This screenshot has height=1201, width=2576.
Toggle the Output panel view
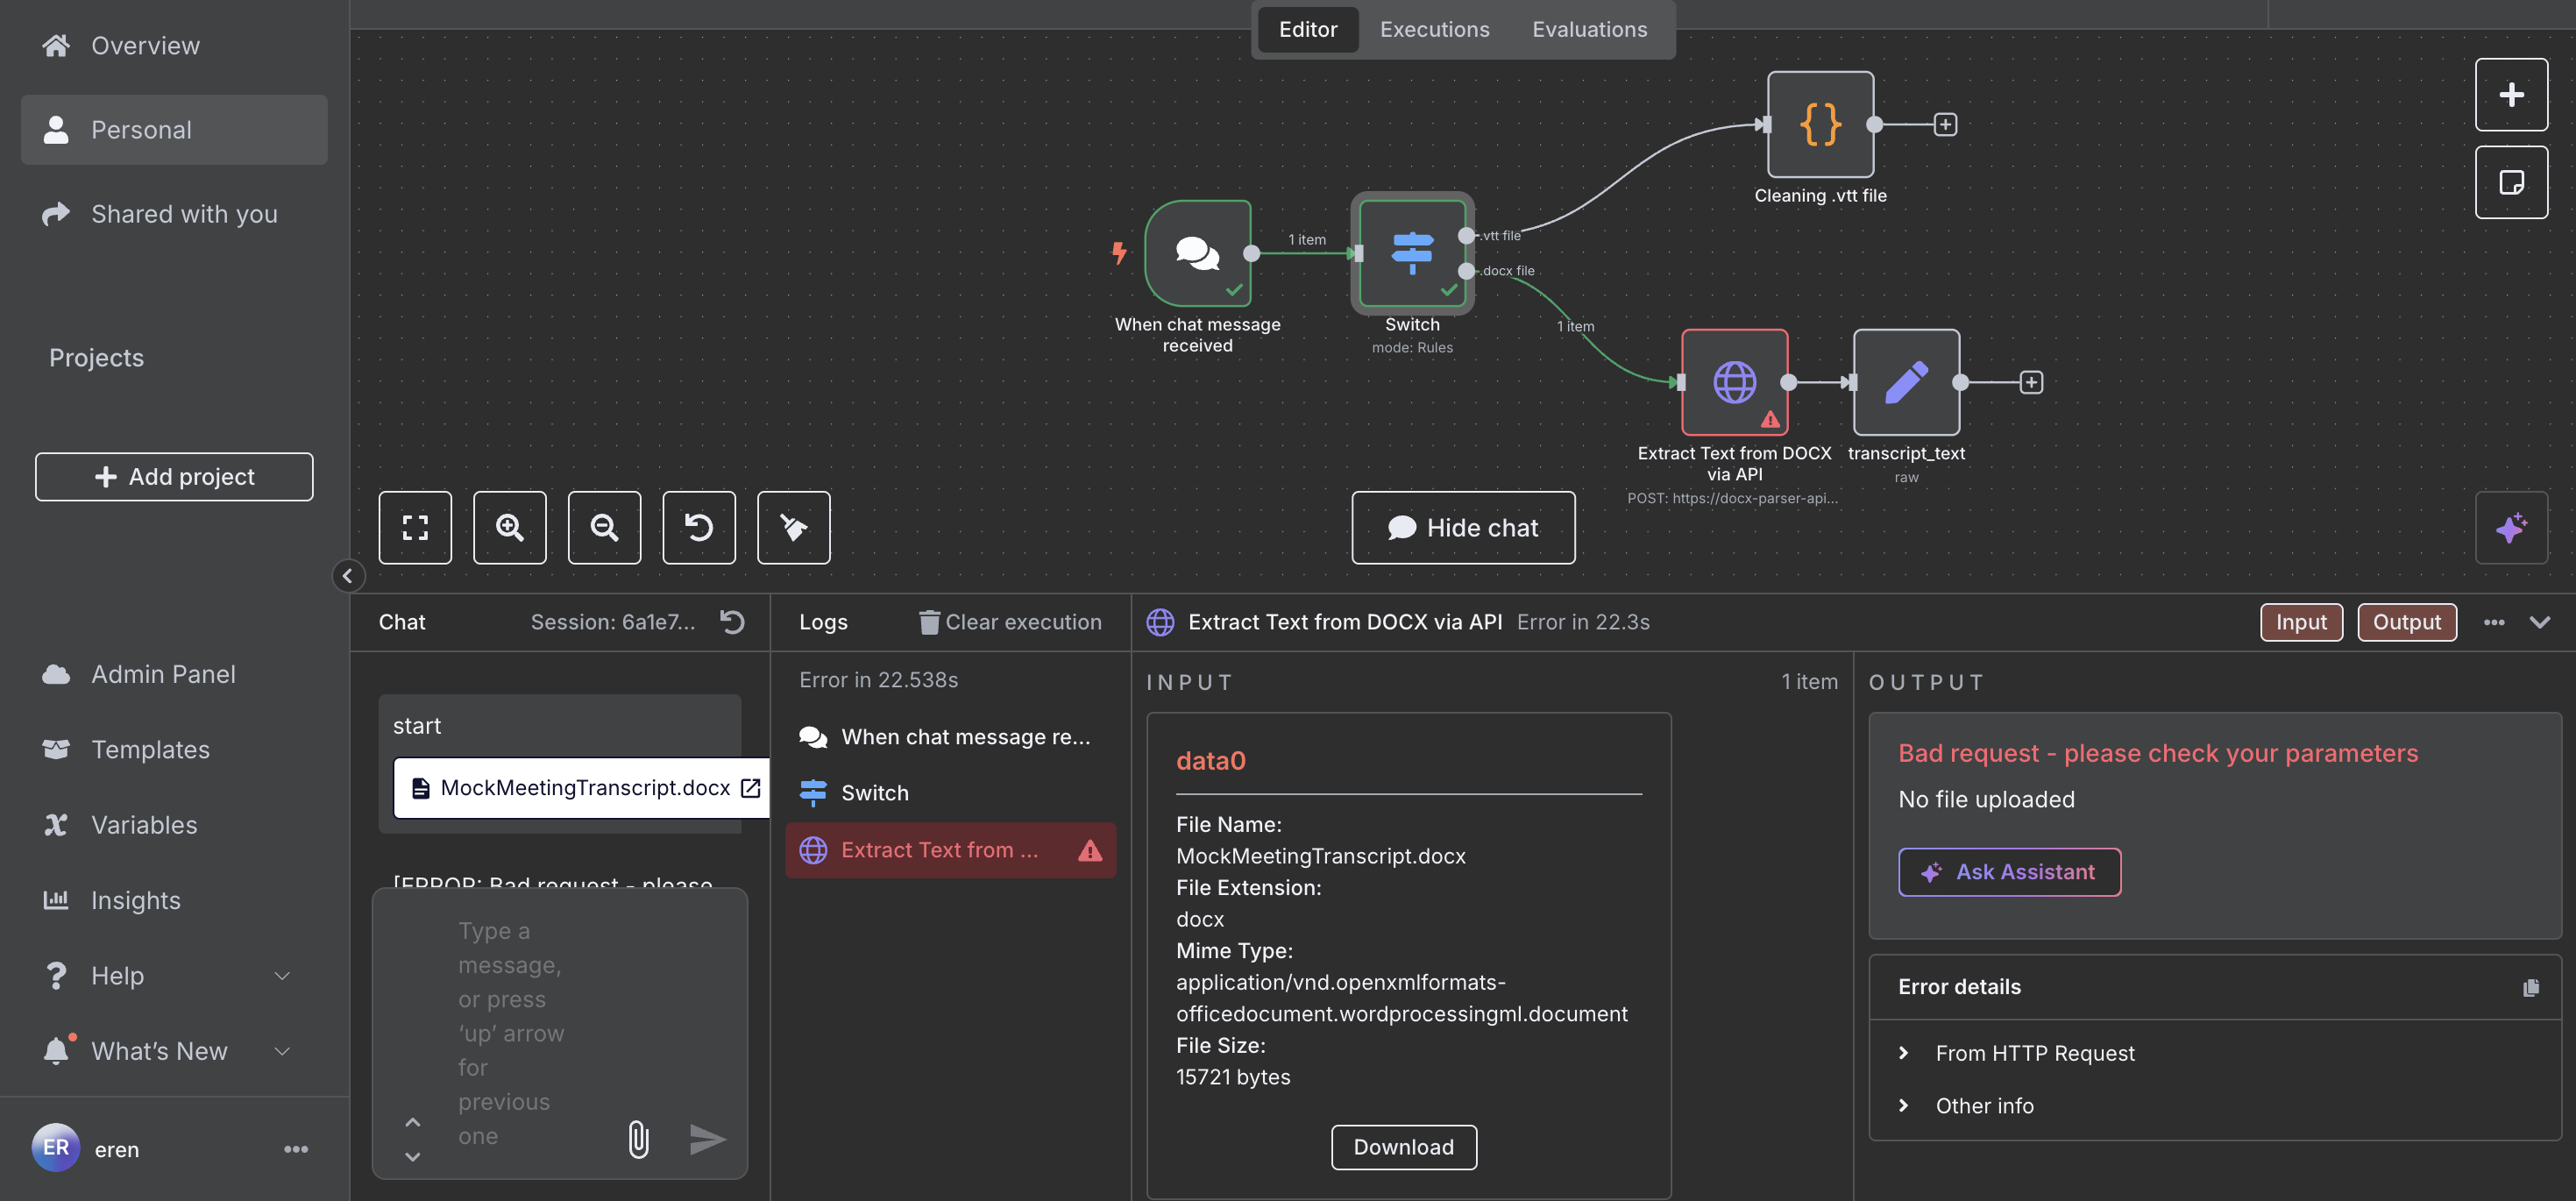pos(2406,622)
